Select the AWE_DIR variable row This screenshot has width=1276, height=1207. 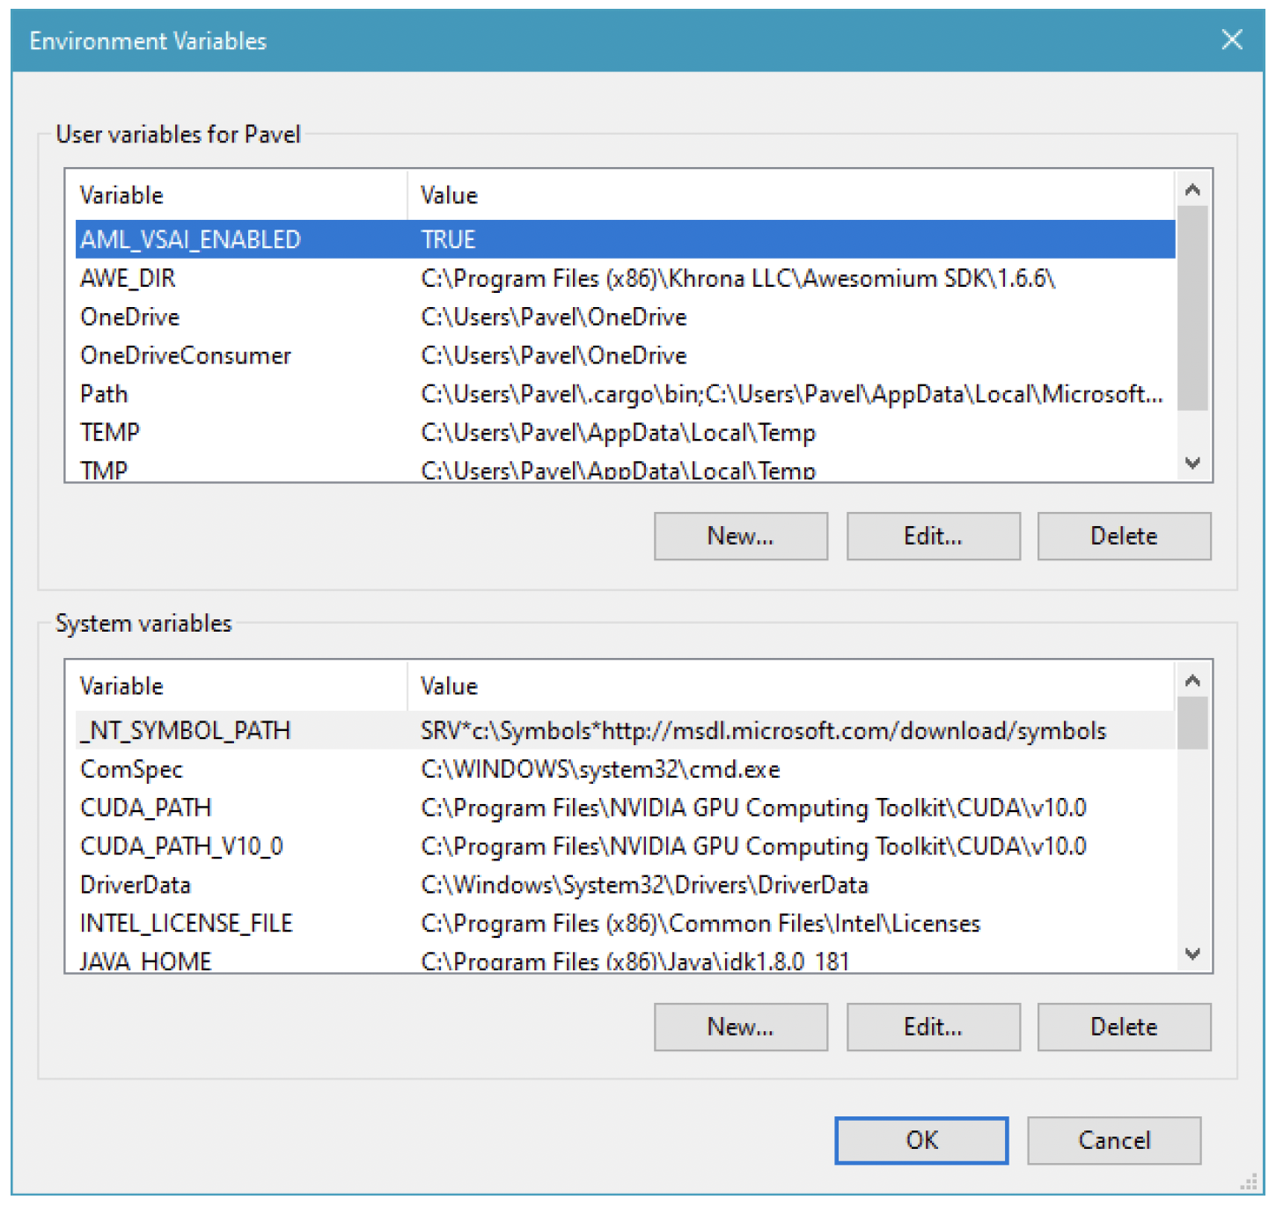pos(128,279)
